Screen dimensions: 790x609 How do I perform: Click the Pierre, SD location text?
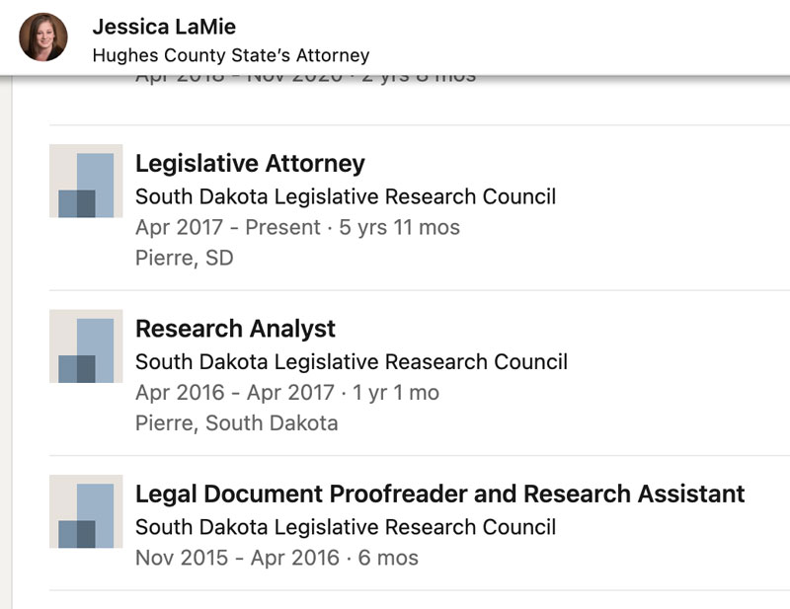[x=185, y=258]
